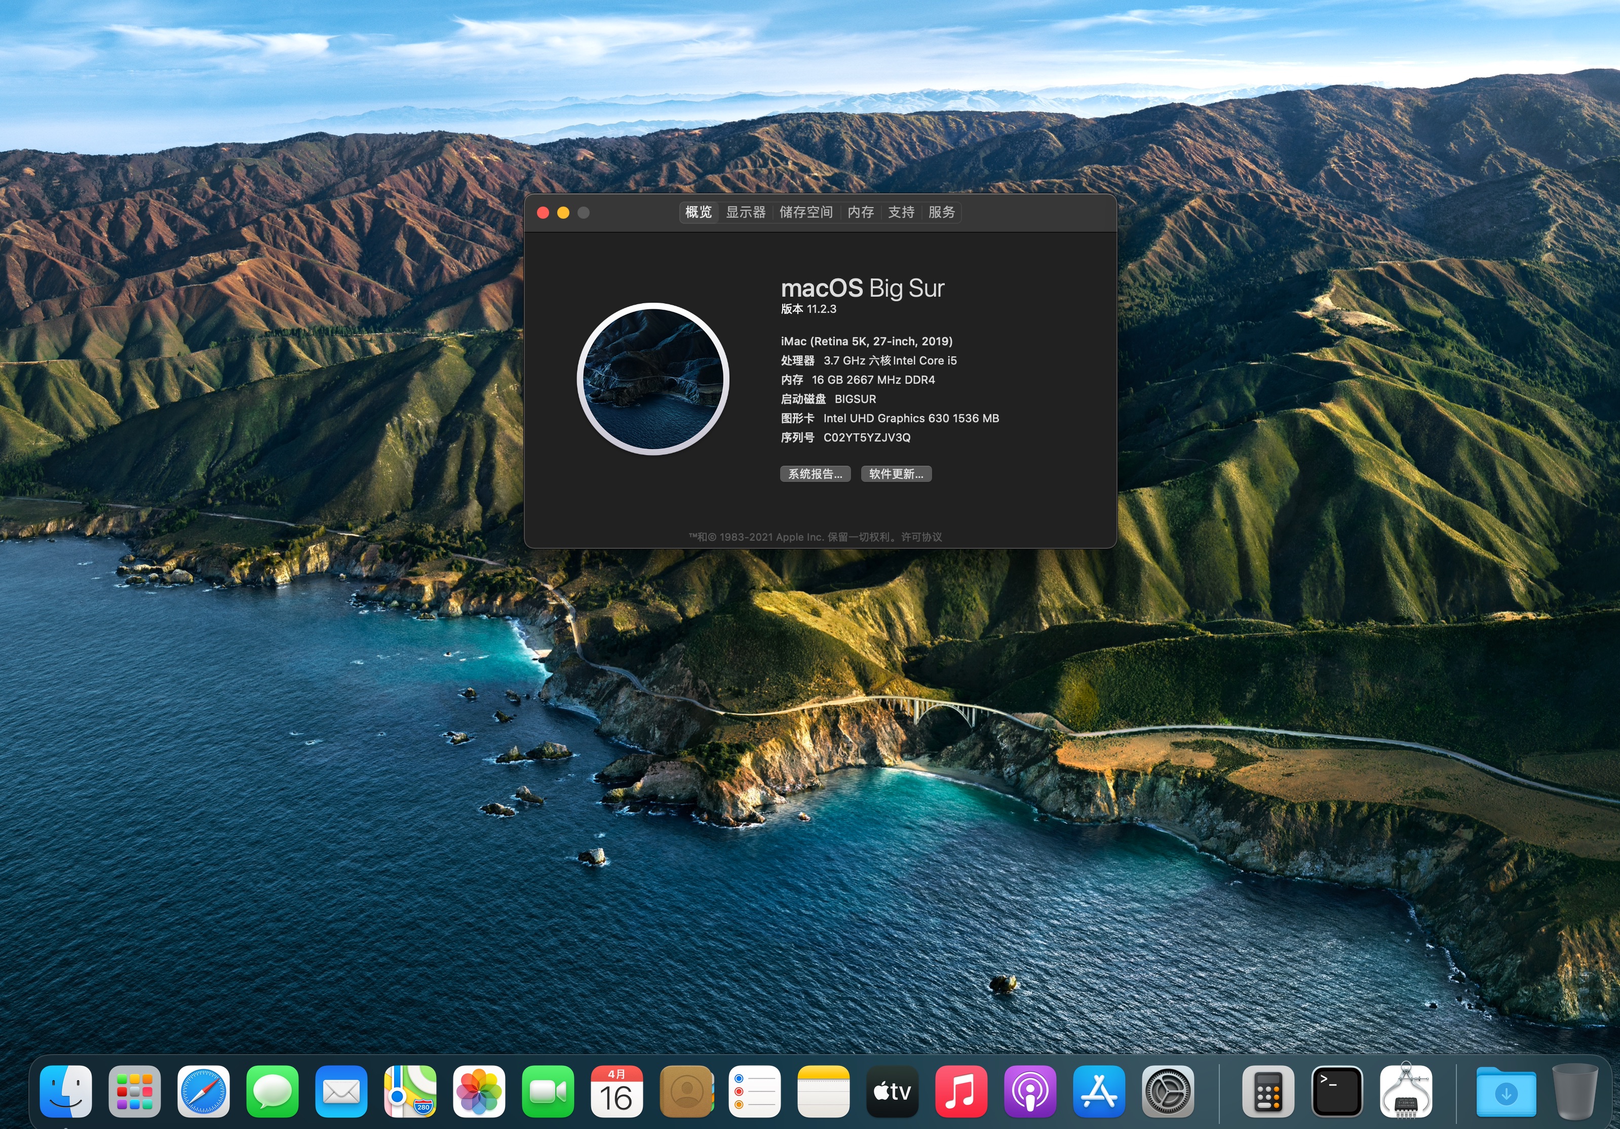The width and height of the screenshot is (1620, 1129).
Task: Open Terminal from the dock
Action: coord(1336,1092)
